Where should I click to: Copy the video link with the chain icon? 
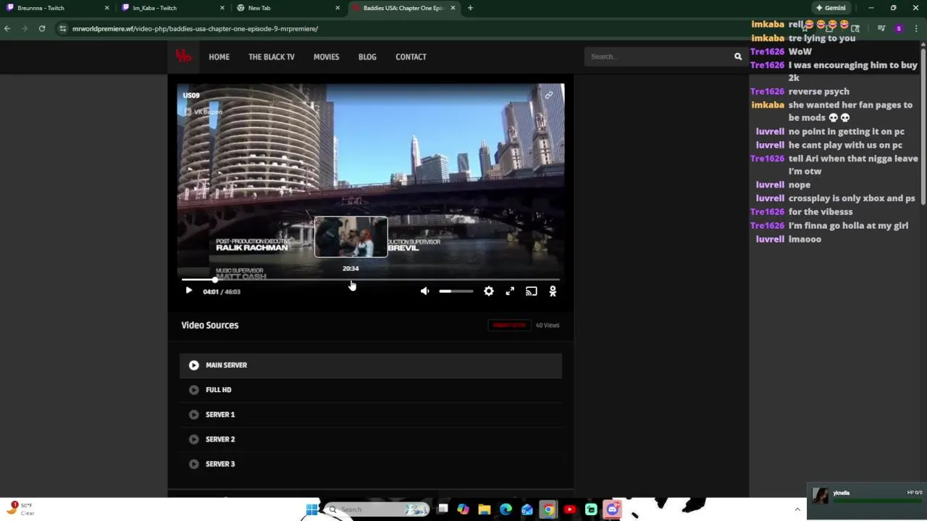549,95
